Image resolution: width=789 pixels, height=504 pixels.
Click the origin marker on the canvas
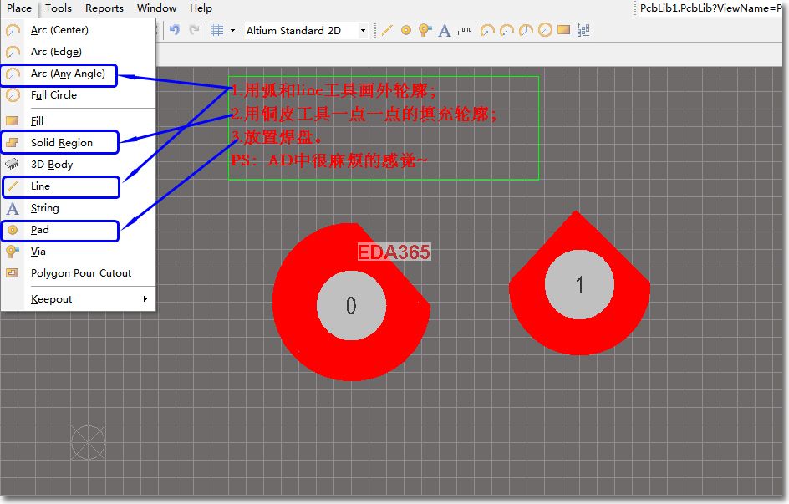(x=88, y=442)
